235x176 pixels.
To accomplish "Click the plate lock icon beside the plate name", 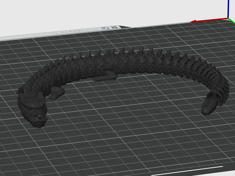I will 105,27.
